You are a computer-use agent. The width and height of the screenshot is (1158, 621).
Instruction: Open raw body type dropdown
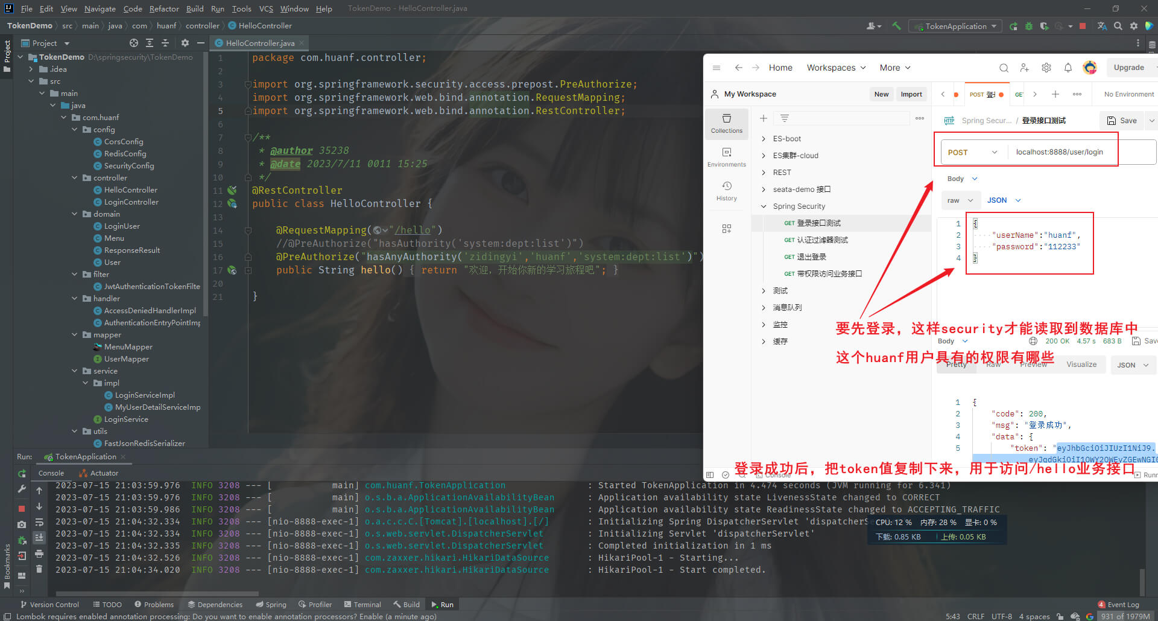pos(960,200)
